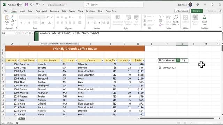223x125 pixels.
Task: Click the Undo arrow icon
Action: [x=31, y=5]
